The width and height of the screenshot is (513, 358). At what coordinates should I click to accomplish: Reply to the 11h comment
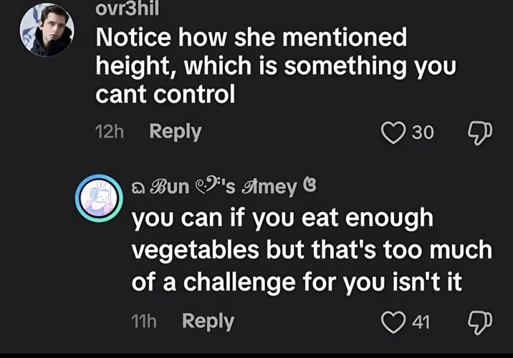[208, 321]
